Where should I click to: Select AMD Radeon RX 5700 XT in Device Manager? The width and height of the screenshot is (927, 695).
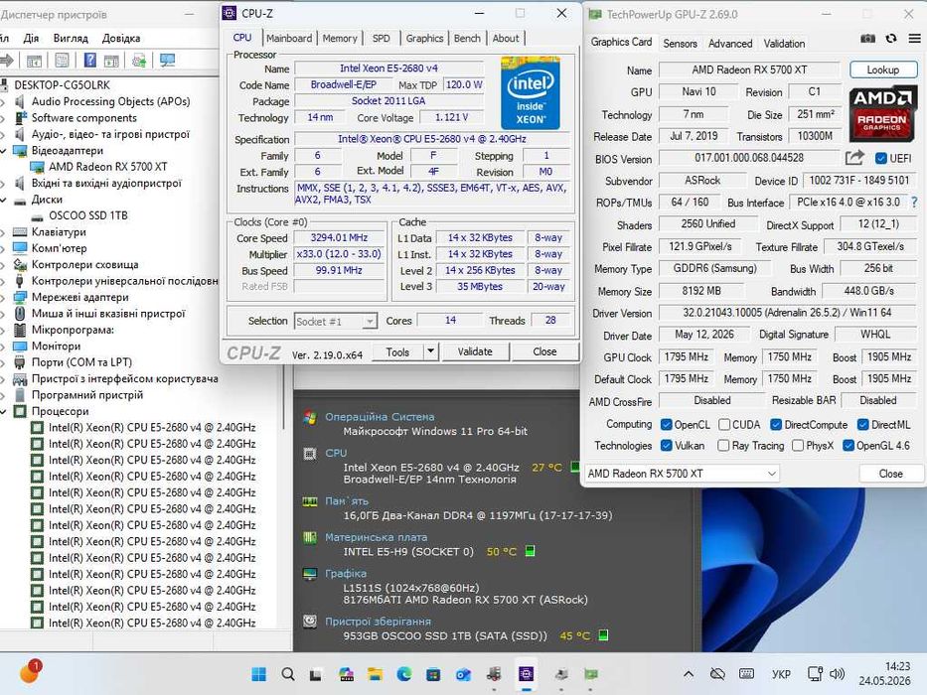[x=107, y=167]
